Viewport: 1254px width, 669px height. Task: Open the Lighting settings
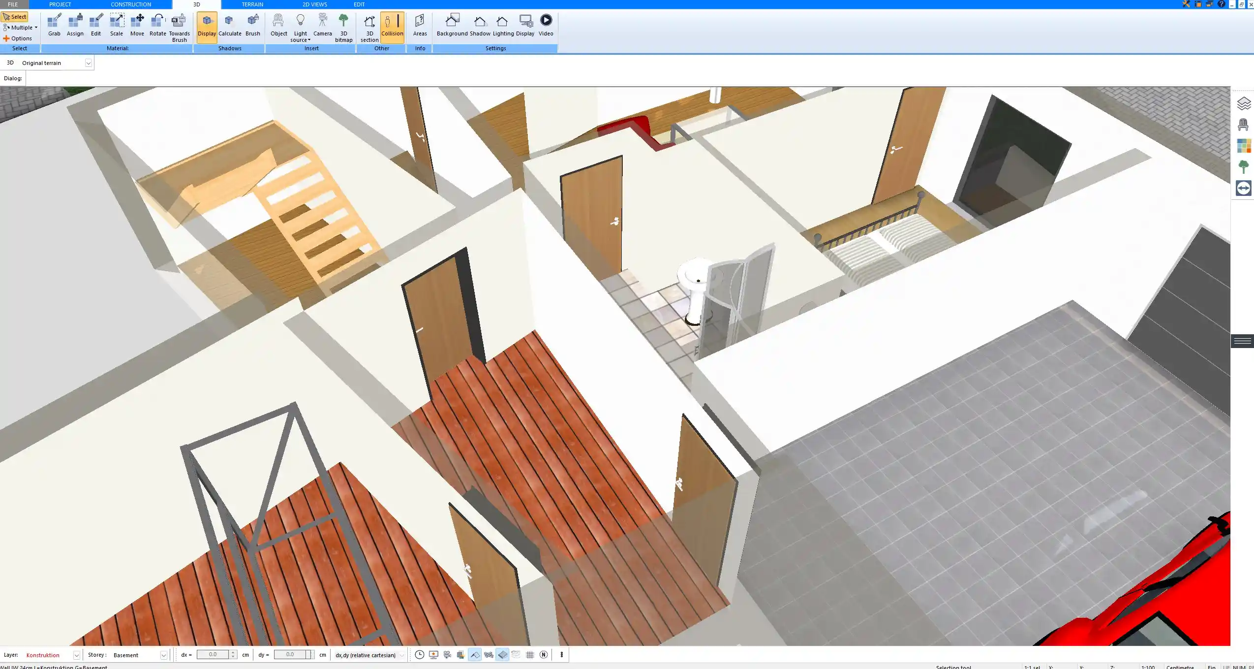click(x=503, y=26)
